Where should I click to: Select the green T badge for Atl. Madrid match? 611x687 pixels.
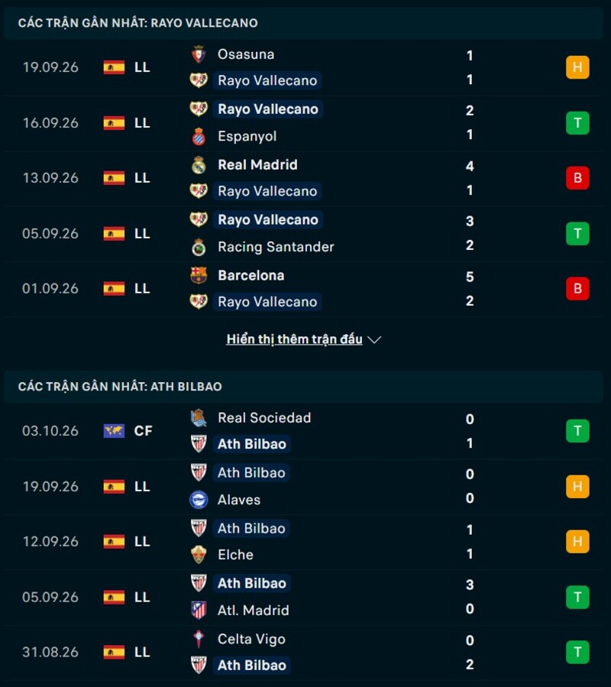point(577,597)
